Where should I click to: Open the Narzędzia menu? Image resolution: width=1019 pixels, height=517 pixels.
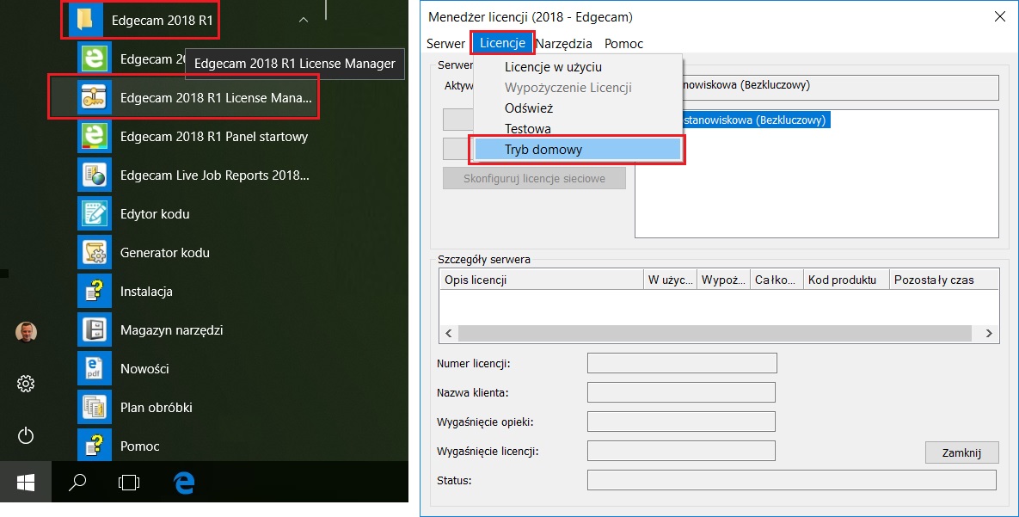563,44
